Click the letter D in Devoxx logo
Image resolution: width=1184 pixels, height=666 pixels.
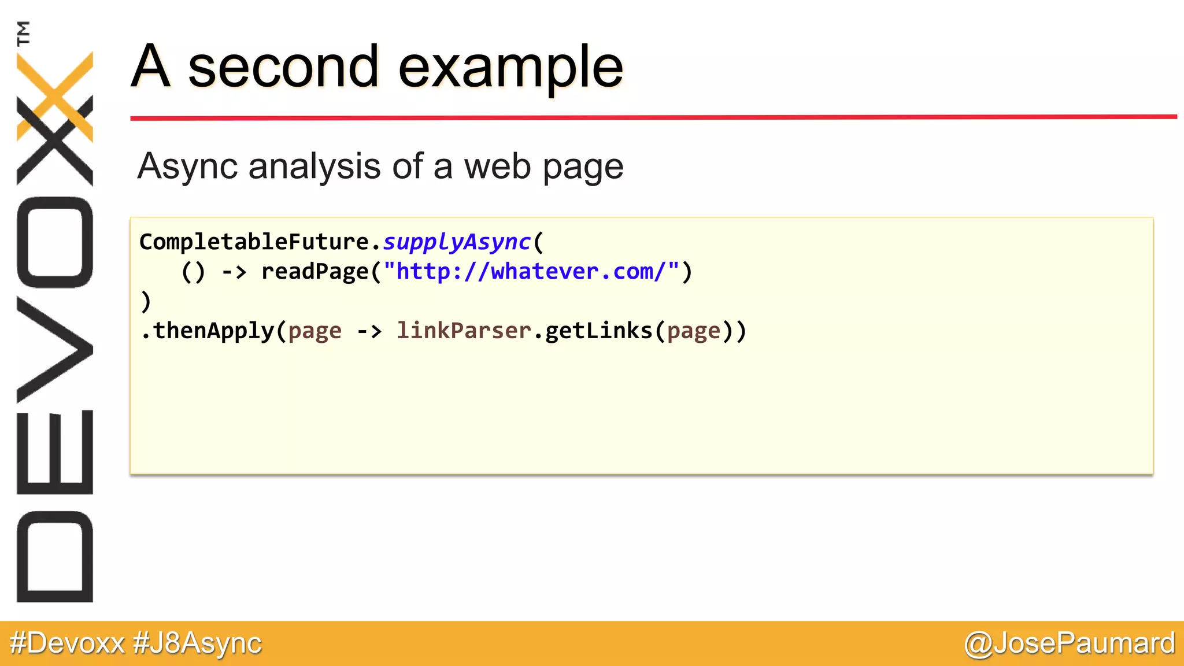pos(55,556)
